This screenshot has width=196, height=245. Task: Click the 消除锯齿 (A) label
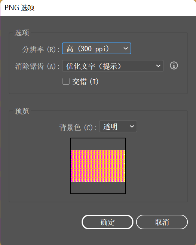click(x=37, y=66)
